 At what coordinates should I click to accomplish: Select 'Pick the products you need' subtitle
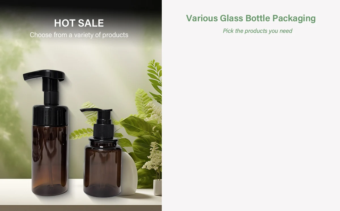pos(257,31)
